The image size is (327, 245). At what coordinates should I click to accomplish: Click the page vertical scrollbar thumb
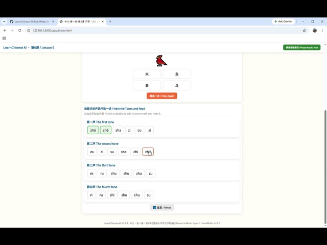(325, 167)
